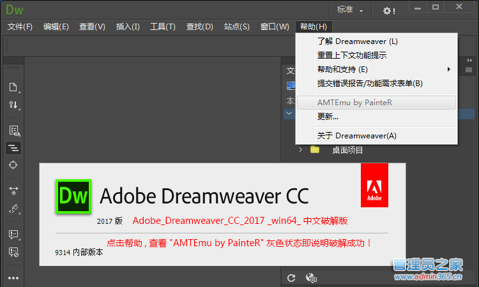Collapse panels using double-arrow icon

(x=469, y=61)
